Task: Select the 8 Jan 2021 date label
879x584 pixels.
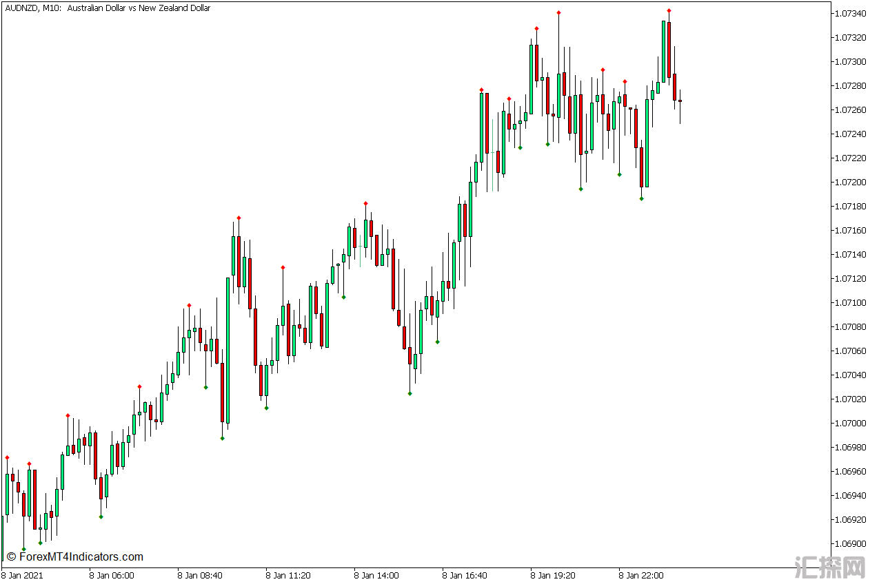Action: pyautogui.click(x=22, y=575)
